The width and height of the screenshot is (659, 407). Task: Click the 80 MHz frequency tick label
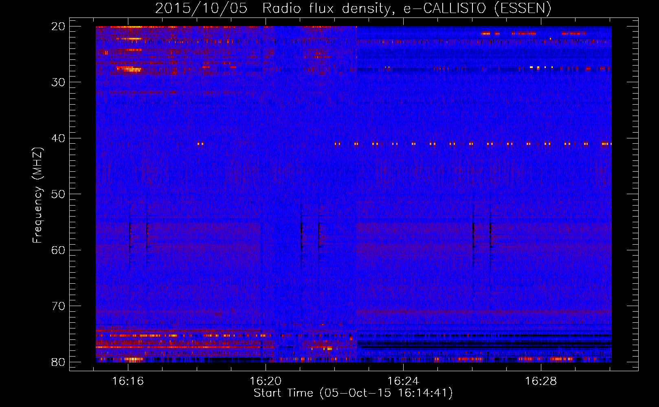[x=58, y=362]
